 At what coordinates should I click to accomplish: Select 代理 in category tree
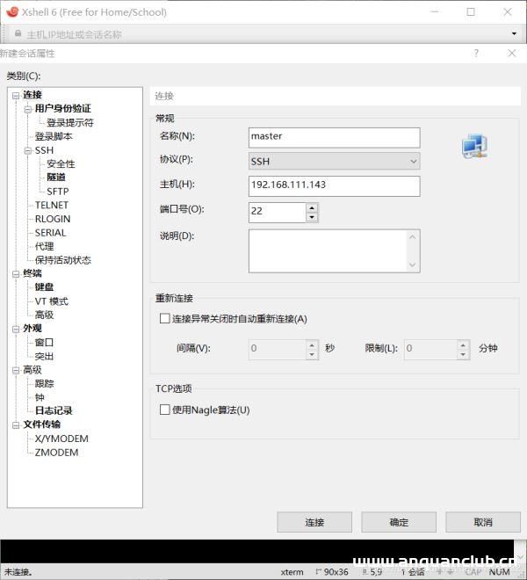[44, 246]
